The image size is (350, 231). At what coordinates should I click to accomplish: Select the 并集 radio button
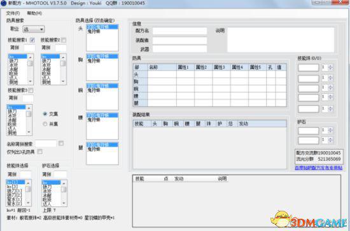click(45, 124)
